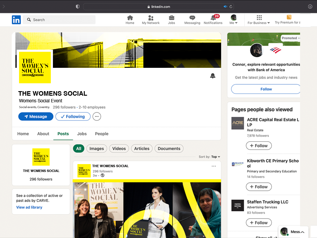Screen dimensions: 317x238
Task: Click 2-10 employees link
Action: 92,107
